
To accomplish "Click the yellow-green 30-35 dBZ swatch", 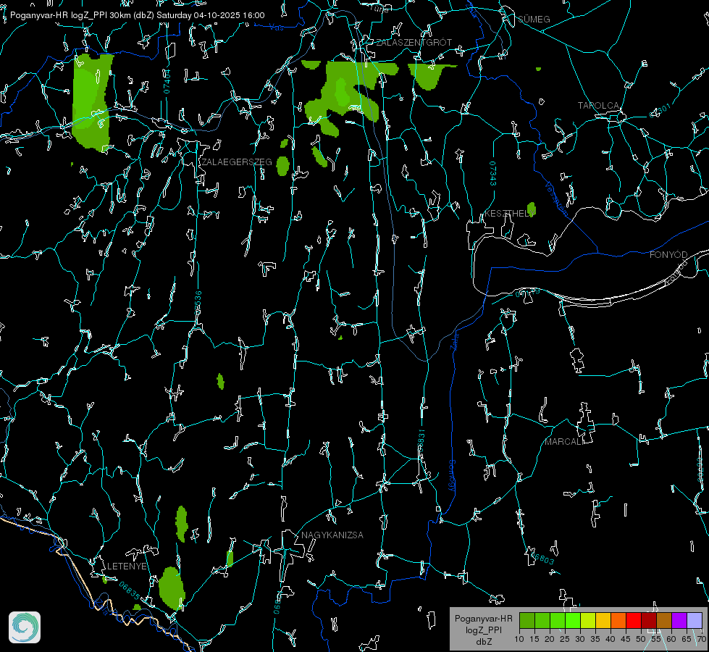I will [x=588, y=620].
